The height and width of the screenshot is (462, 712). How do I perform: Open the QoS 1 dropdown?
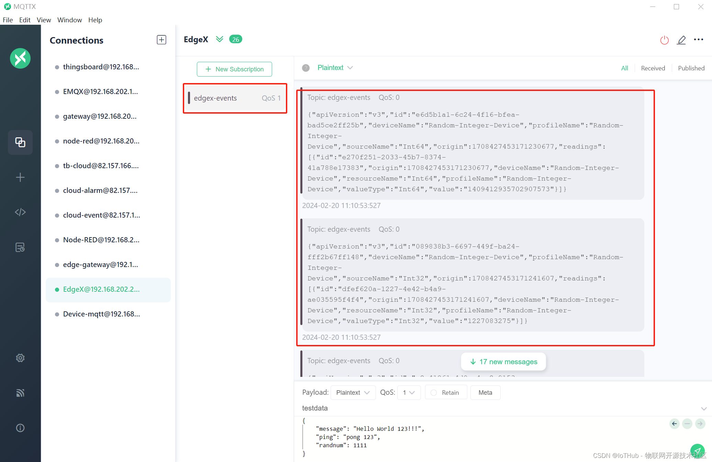[x=409, y=392]
